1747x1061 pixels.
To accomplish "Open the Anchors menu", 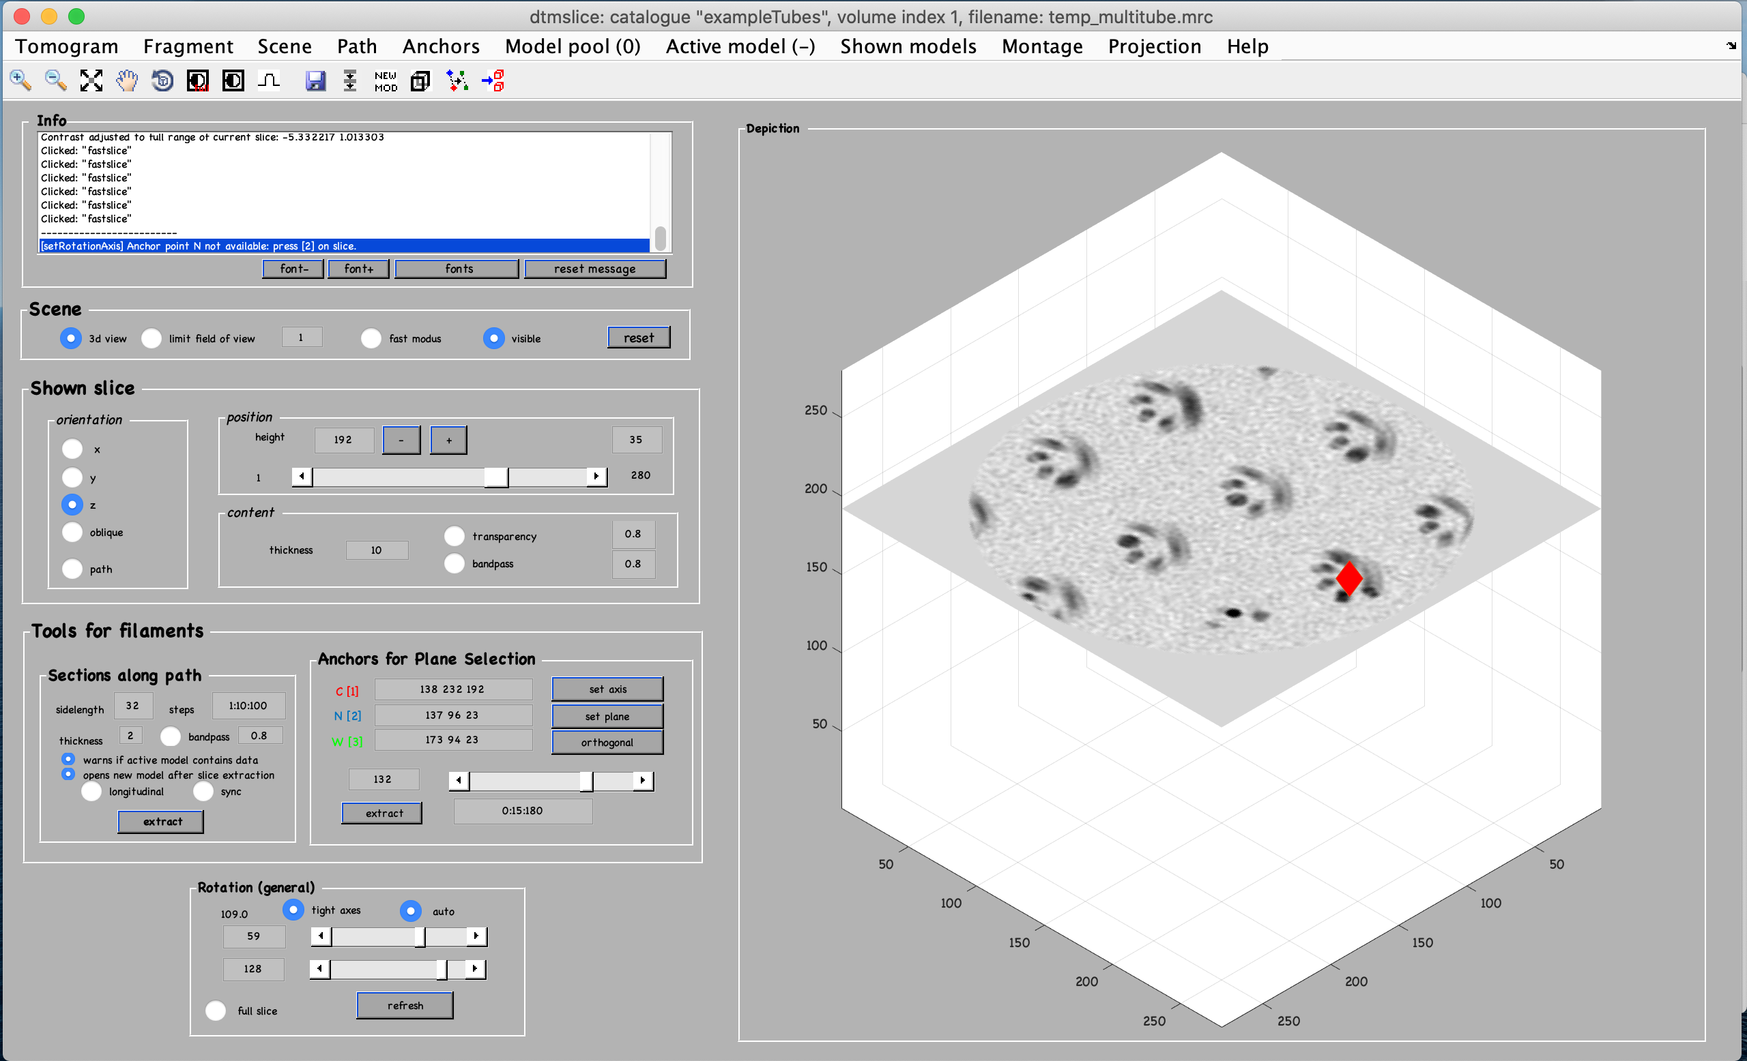I will click(x=441, y=46).
